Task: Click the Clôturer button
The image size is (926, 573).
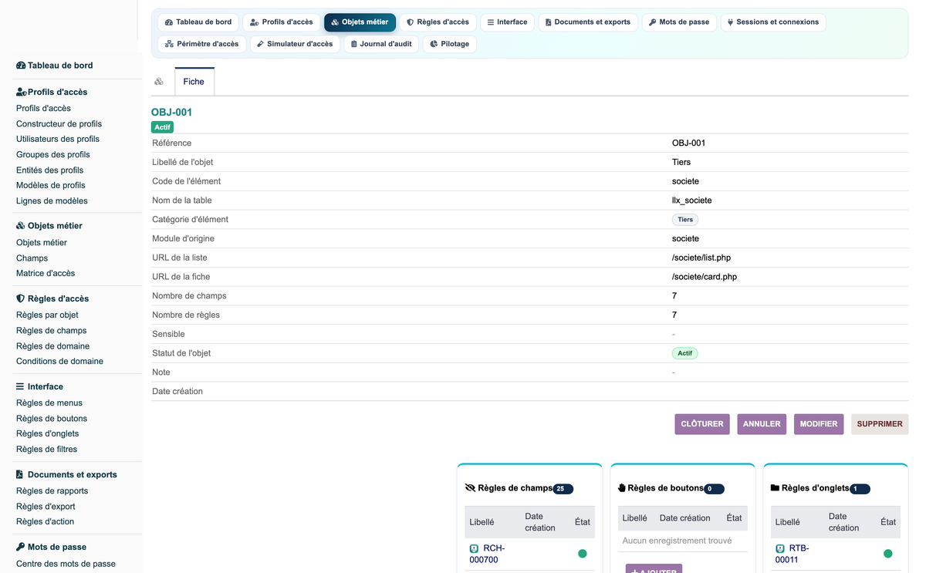Action: (x=702, y=424)
